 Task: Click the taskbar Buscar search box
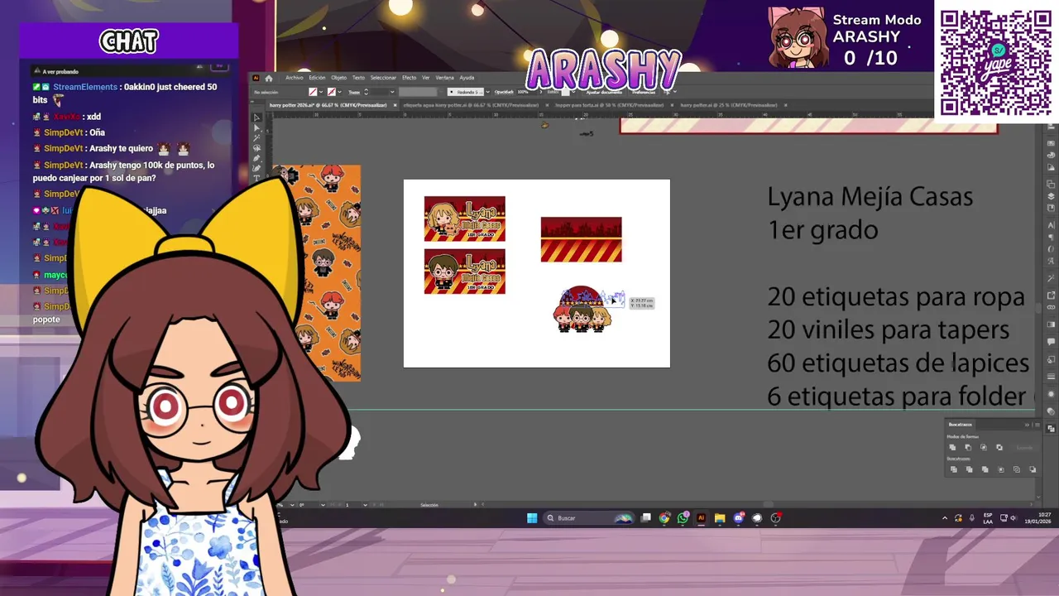589,518
